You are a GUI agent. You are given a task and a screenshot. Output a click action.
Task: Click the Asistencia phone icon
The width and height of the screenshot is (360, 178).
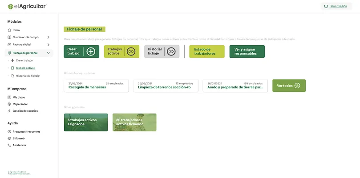tap(9, 145)
